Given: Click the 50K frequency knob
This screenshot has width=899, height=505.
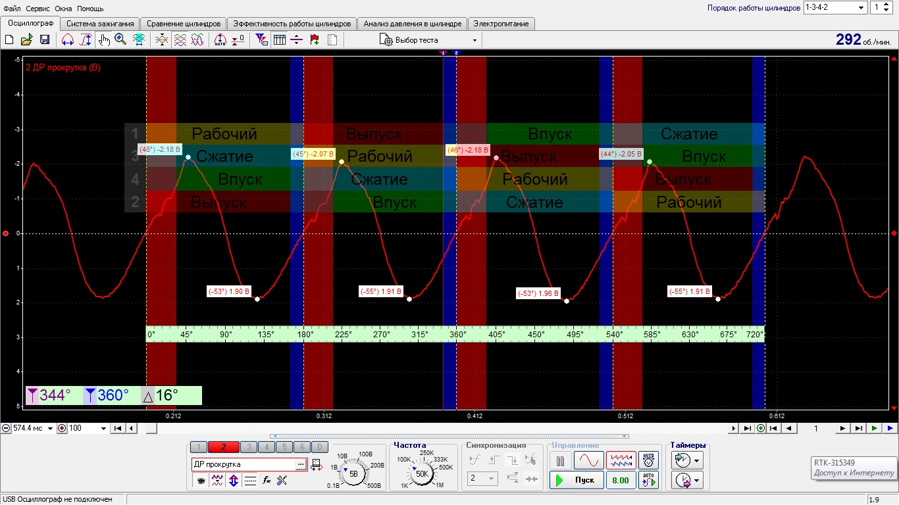Looking at the screenshot, I should (x=423, y=473).
